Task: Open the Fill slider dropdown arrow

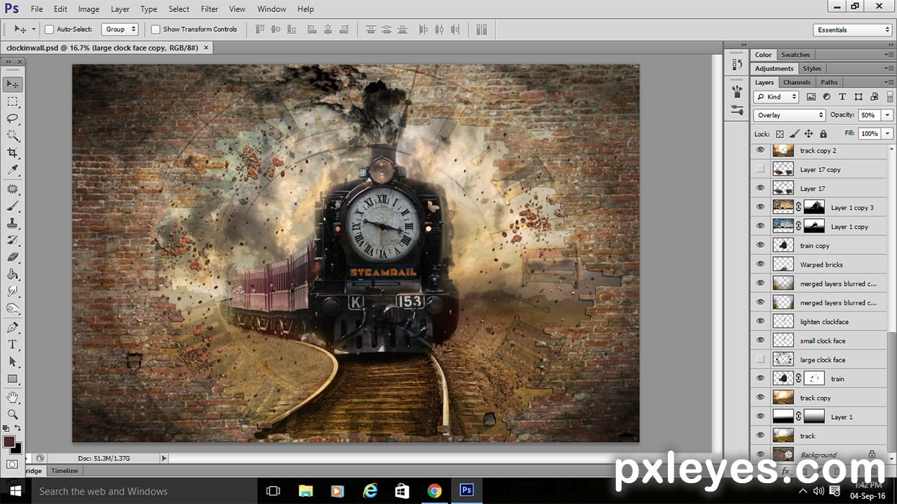Action: click(887, 134)
